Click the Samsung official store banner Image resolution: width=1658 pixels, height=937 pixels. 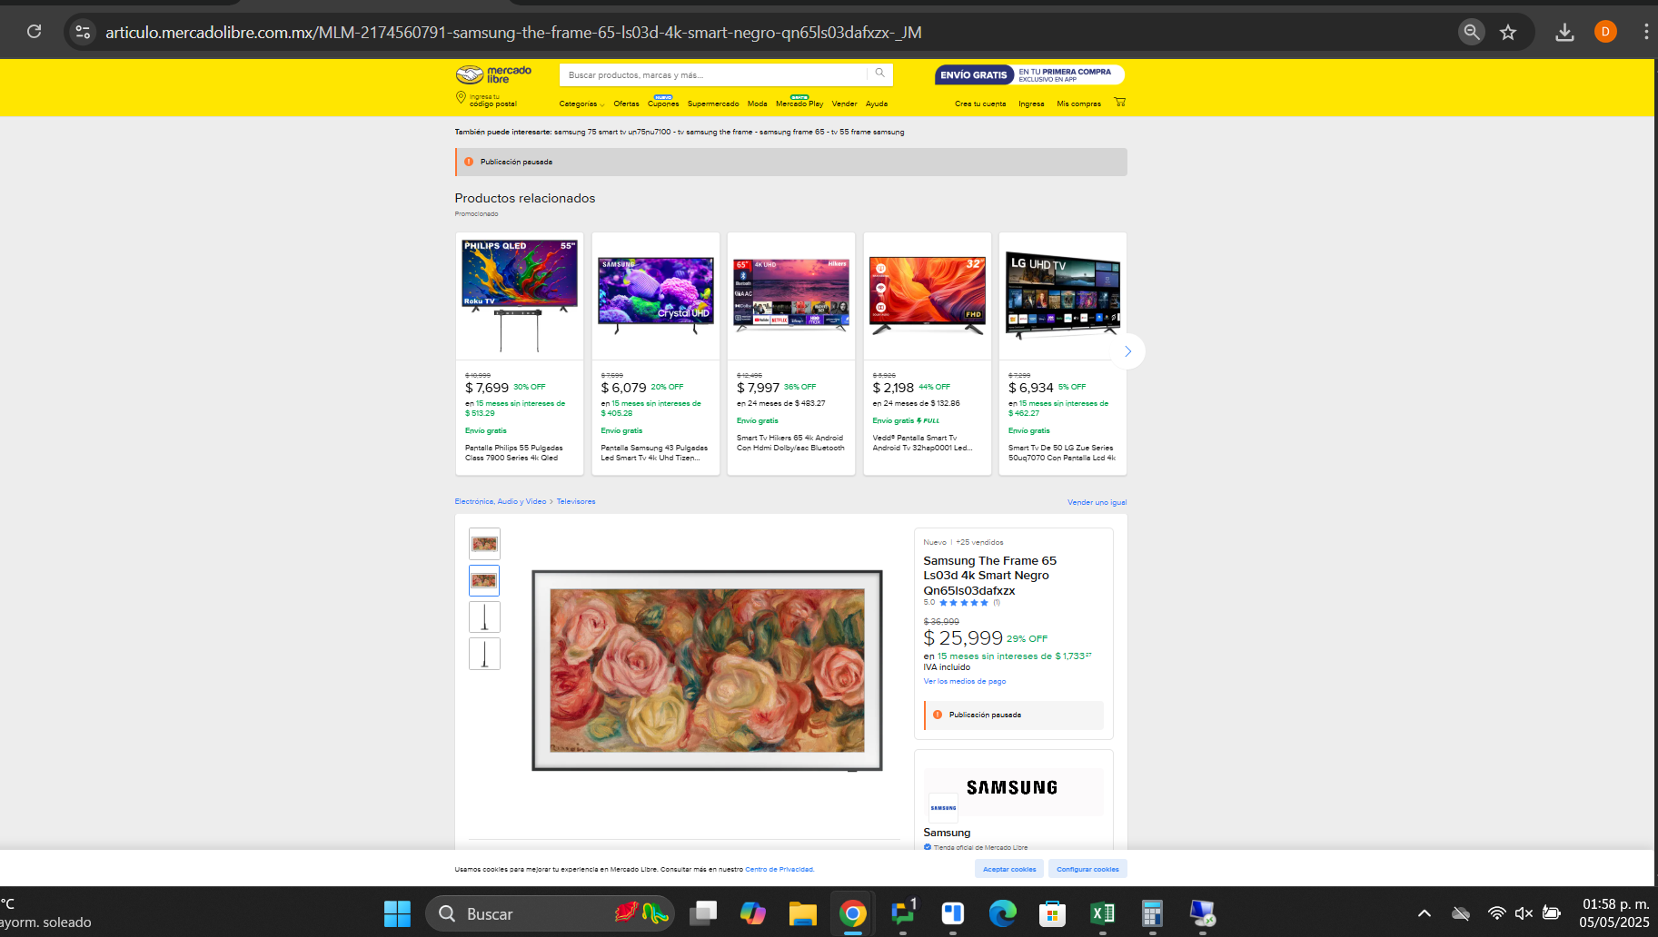[x=1014, y=792]
